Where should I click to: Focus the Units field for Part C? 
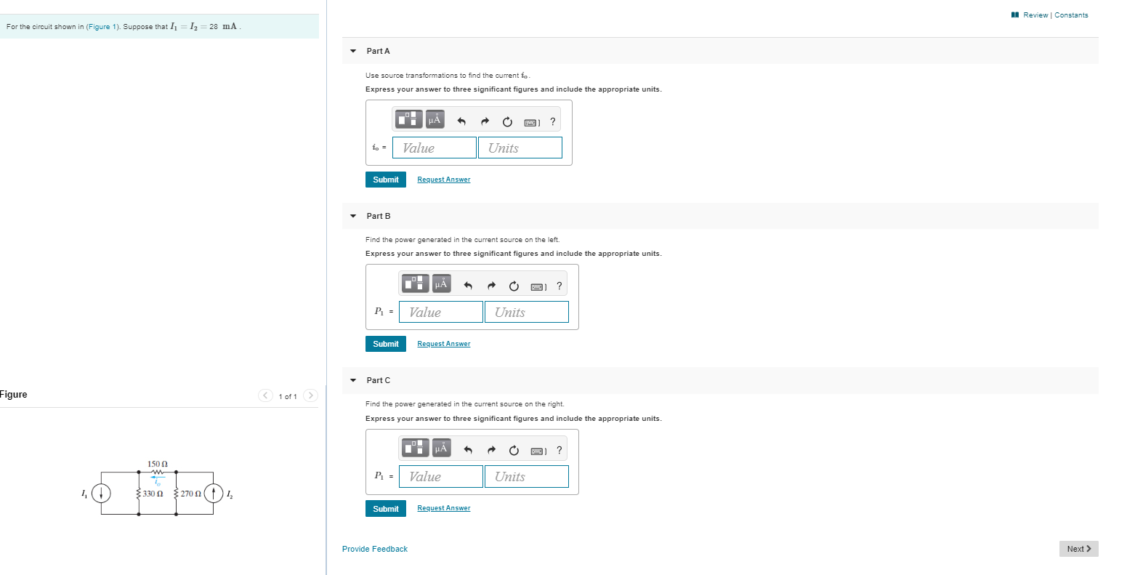[527, 476]
